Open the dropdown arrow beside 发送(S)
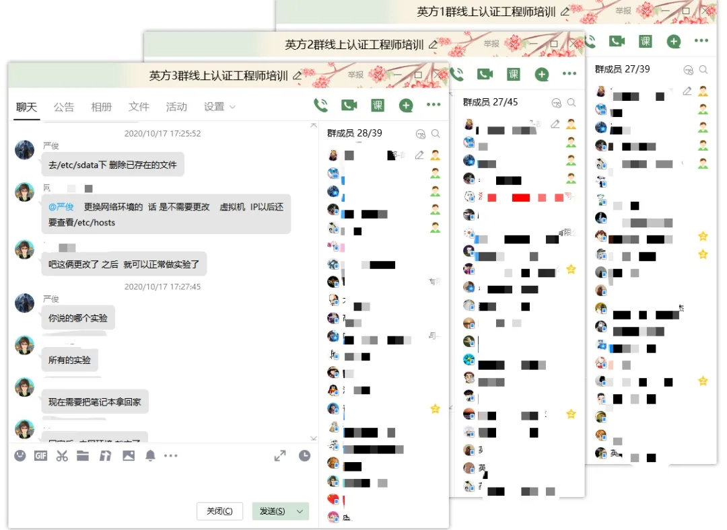This screenshot has width=727, height=530. point(300,511)
